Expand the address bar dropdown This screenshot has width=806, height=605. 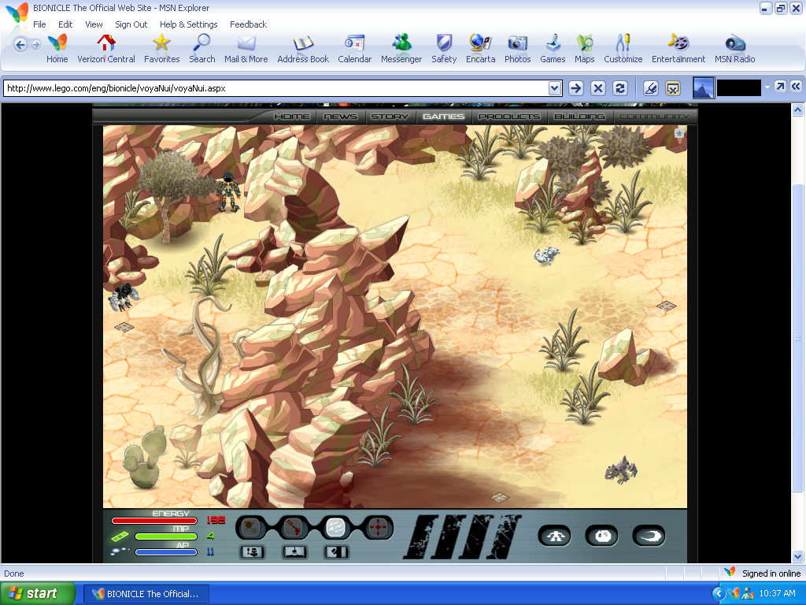[554, 88]
